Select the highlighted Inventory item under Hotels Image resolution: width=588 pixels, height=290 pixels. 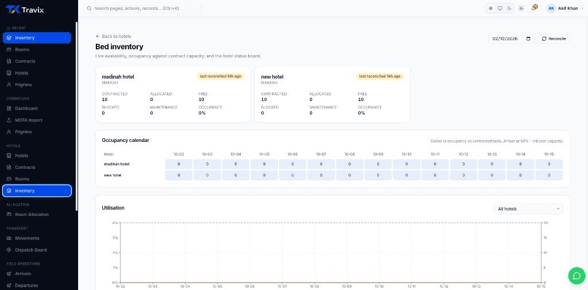point(37,191)
